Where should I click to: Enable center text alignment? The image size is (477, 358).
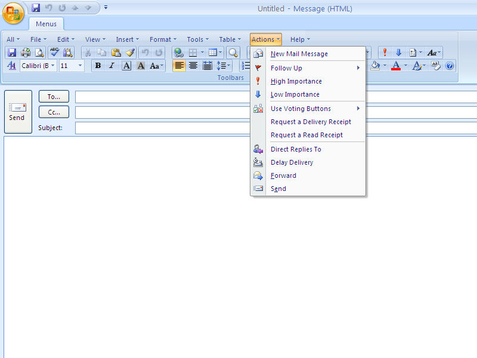[x=193, y=66]
